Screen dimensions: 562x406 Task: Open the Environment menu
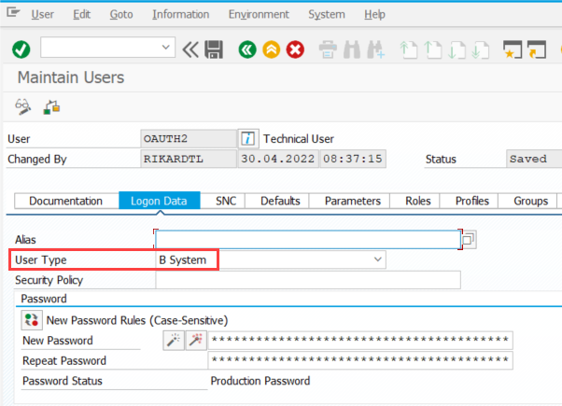[x=259, y=14]
